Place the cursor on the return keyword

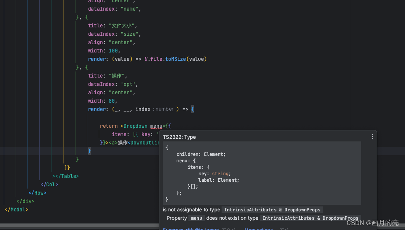(x=109, y=126)
